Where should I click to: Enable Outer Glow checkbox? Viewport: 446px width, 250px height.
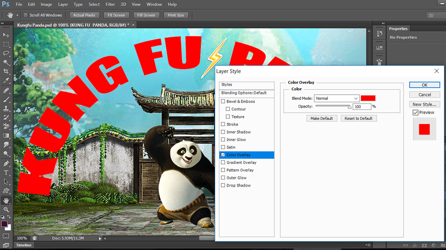click(x=223, y=178)
